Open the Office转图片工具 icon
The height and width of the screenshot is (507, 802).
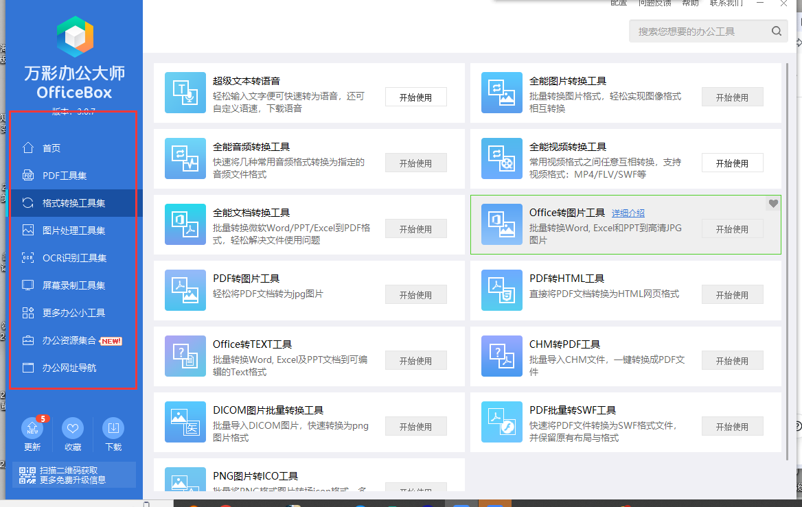pyautogui.click(x=502, y=224)
